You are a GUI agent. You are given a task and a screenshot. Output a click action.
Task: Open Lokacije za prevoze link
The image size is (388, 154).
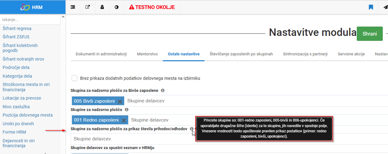22,98
